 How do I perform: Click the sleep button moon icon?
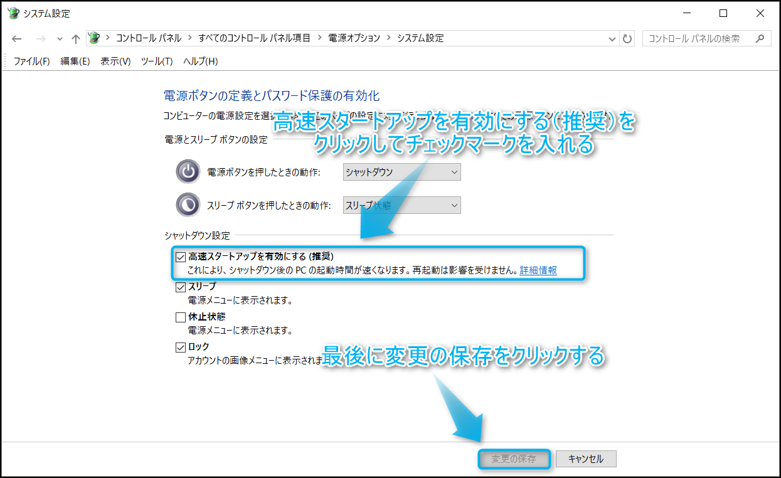pos(188,204)
